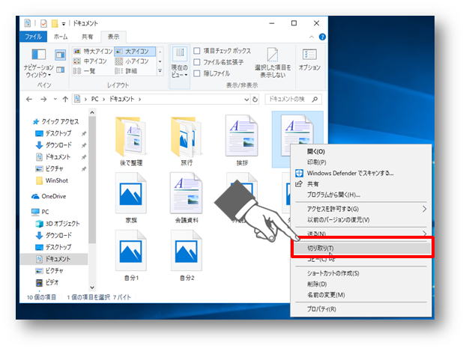Choose 名前の変更(M) in context menu

tap(361, 295)
